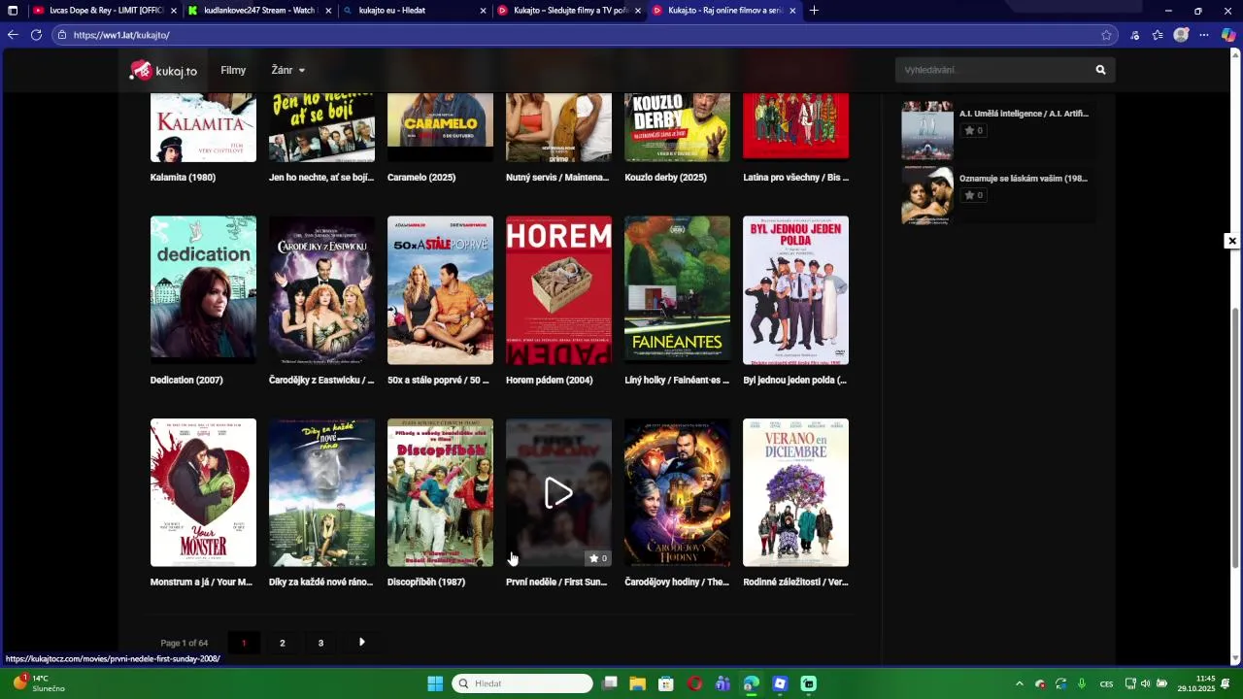
Task: Close the Lvcas Dope & Rey tab
Action: pos(174,11)
